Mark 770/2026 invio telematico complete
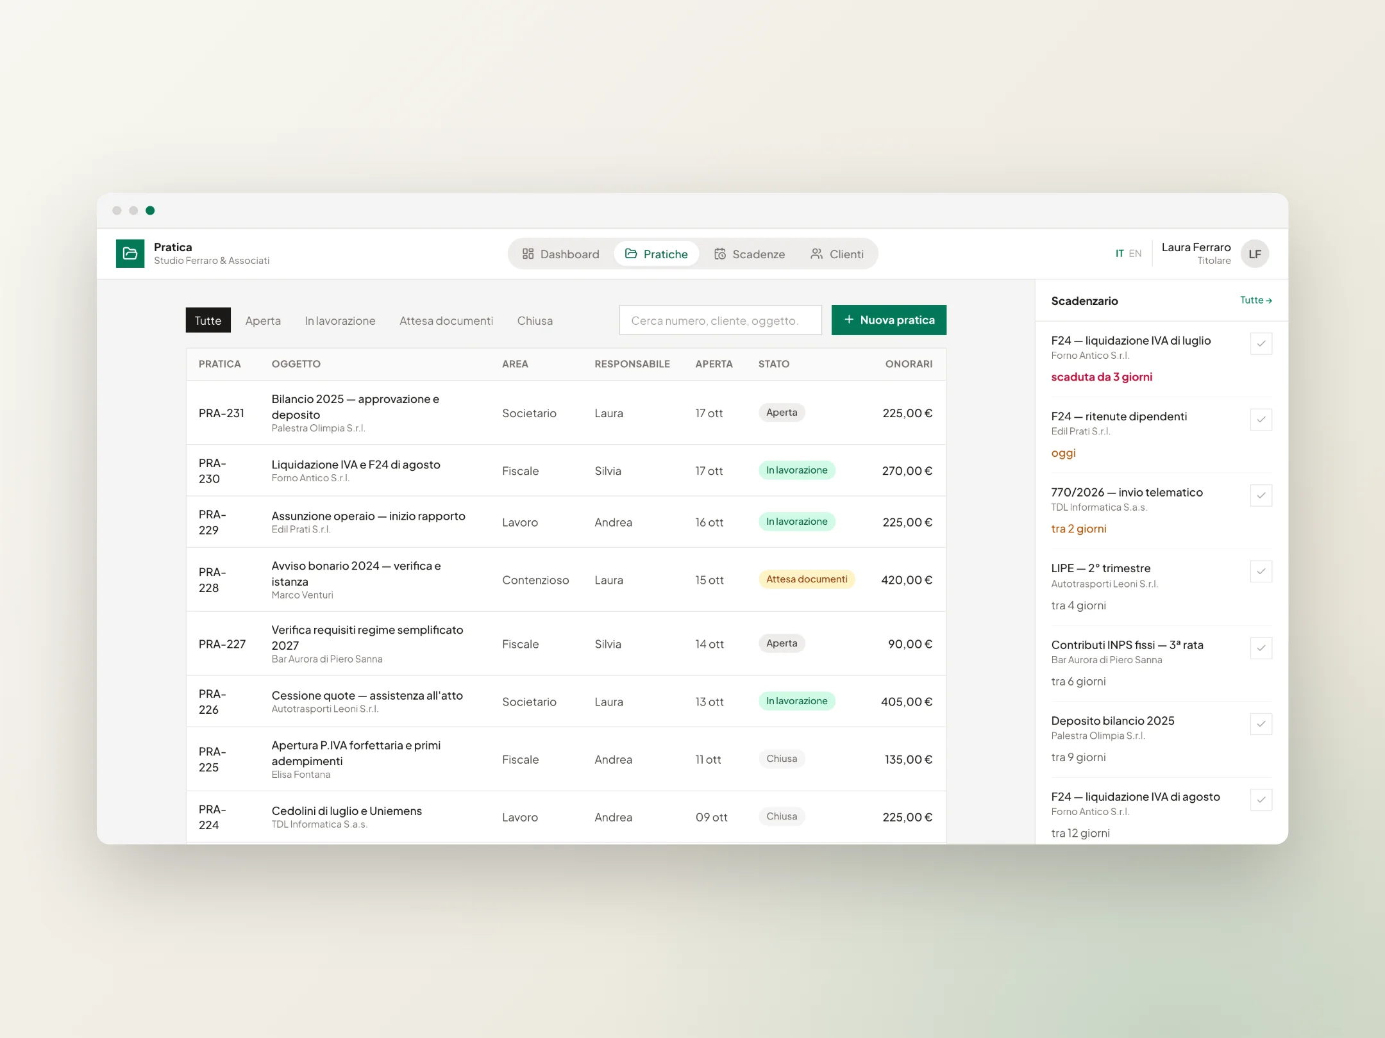Image resolution: width=1385 pixels, height=1038 pixels. tap(1261, 495)
